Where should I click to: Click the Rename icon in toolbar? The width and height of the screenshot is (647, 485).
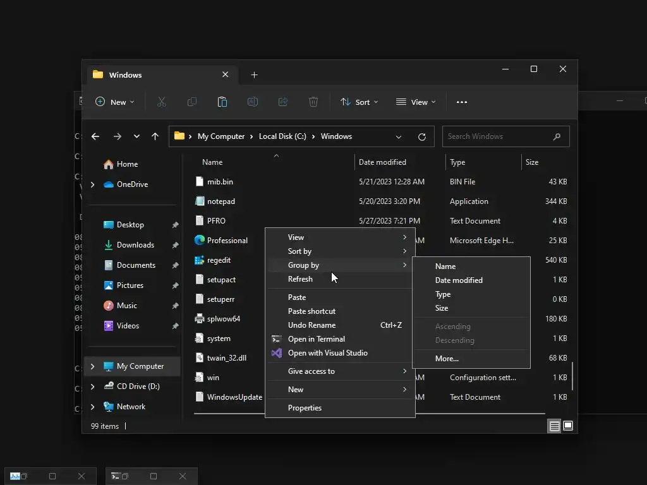tap(253, 102)
